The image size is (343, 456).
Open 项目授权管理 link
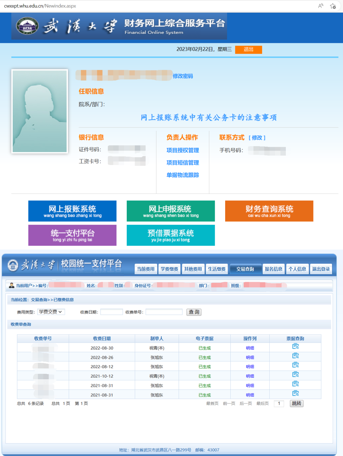183,150
